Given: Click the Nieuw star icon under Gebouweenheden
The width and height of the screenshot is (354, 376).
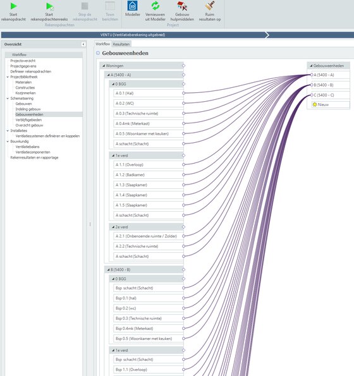Looking at the screenshot, I should pyautogui.click(x=315, y=104).
